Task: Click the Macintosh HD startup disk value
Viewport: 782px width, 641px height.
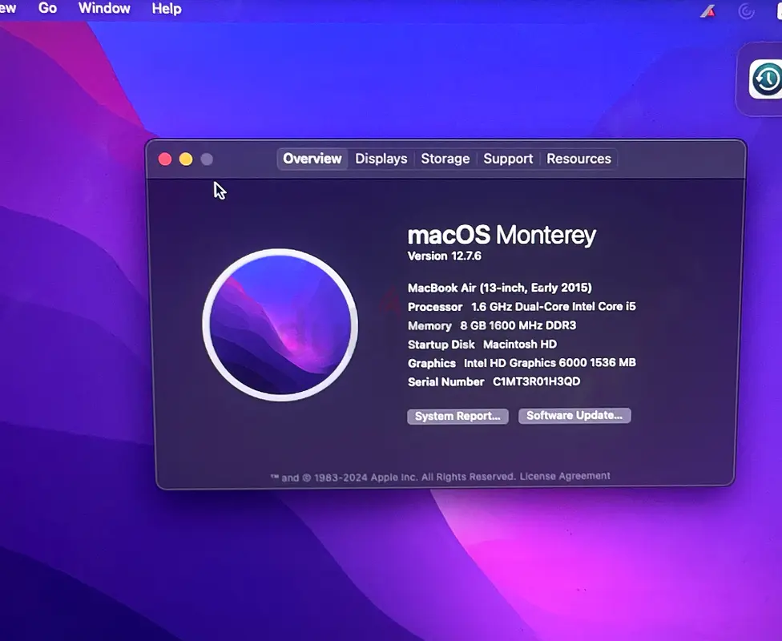Action: [520, 345]
